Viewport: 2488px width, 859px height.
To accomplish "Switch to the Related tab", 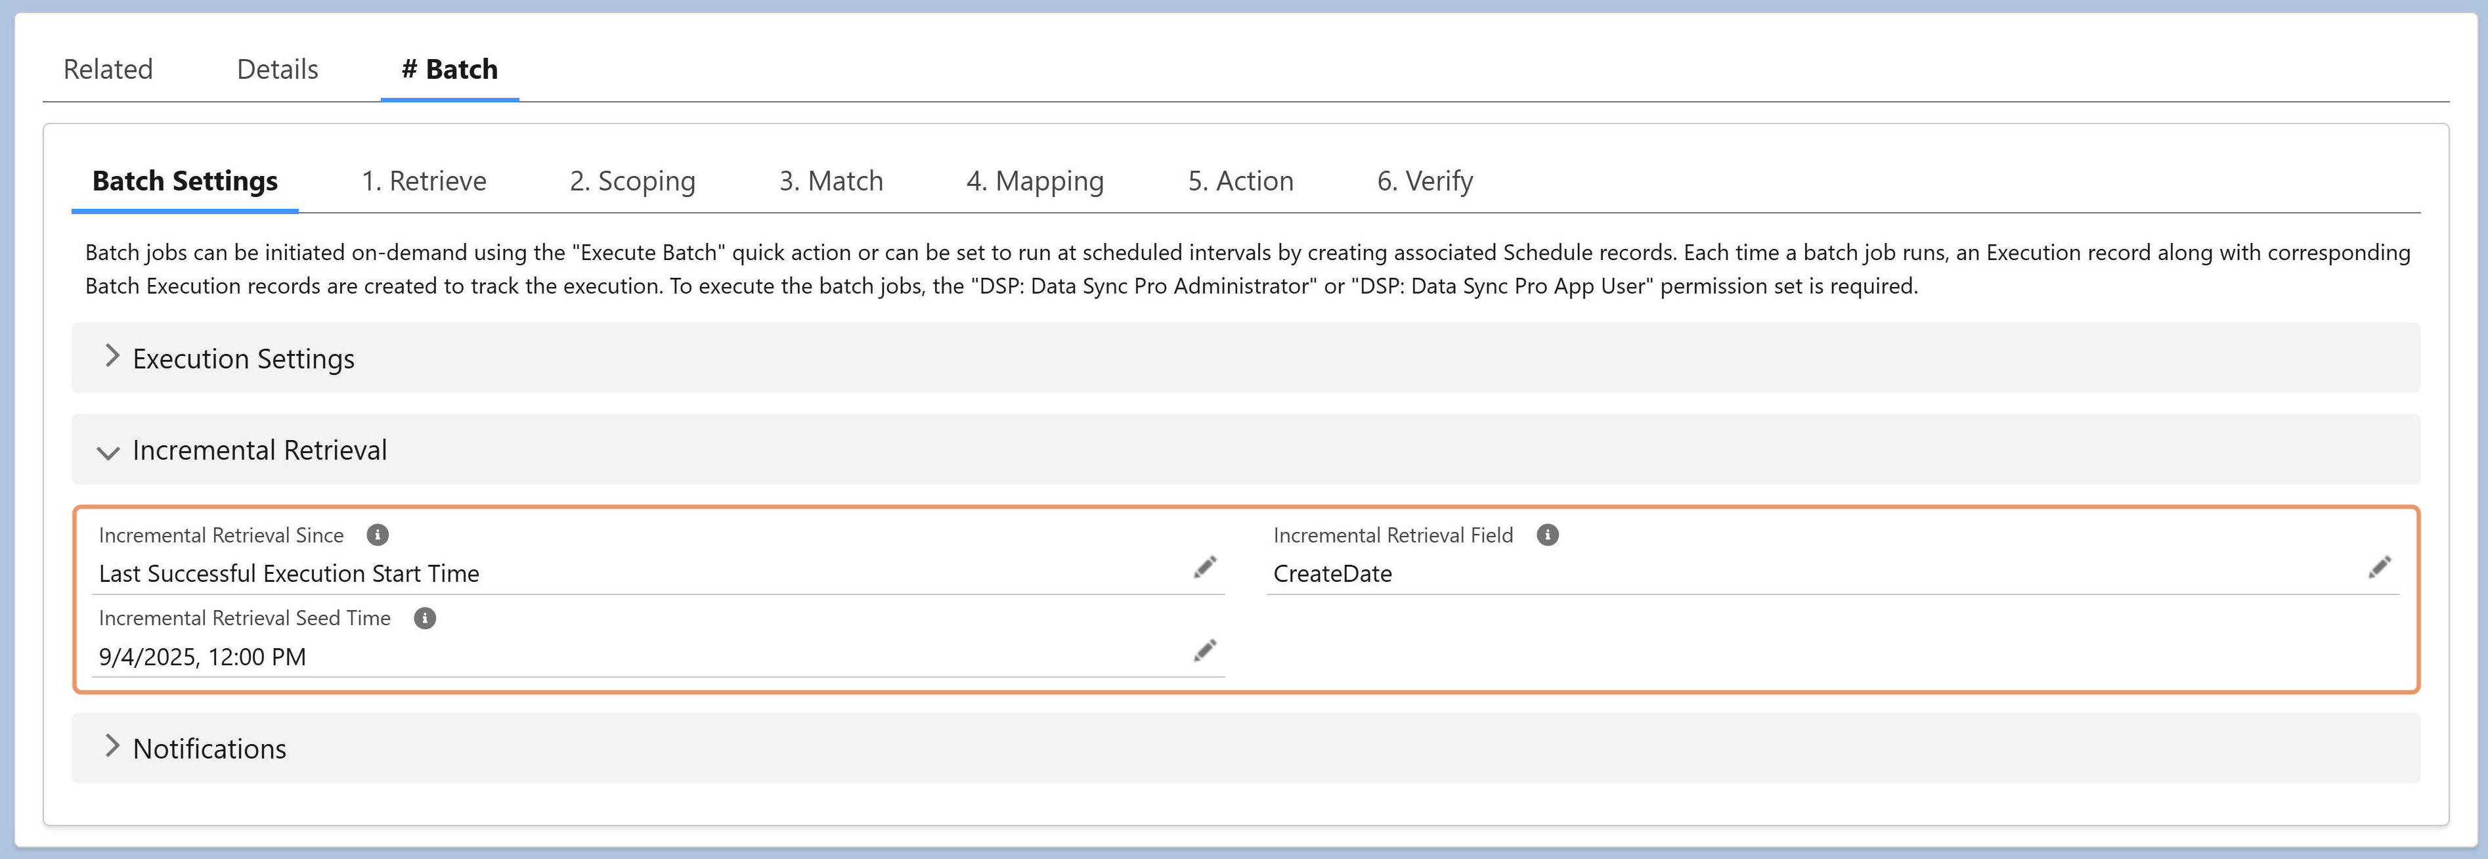I will tap(108, 70).
